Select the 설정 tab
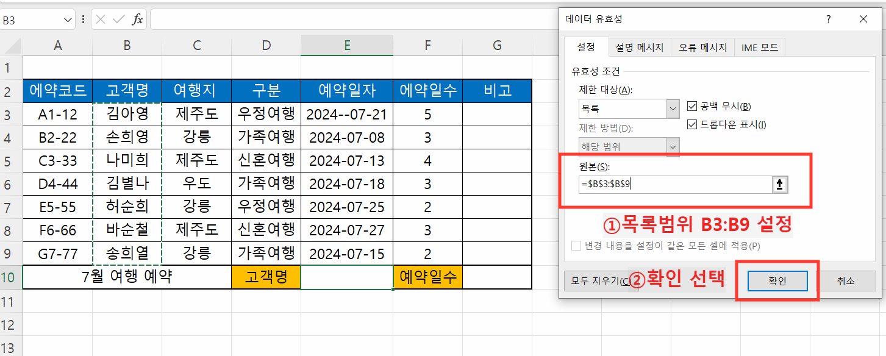 coord(586,47)
